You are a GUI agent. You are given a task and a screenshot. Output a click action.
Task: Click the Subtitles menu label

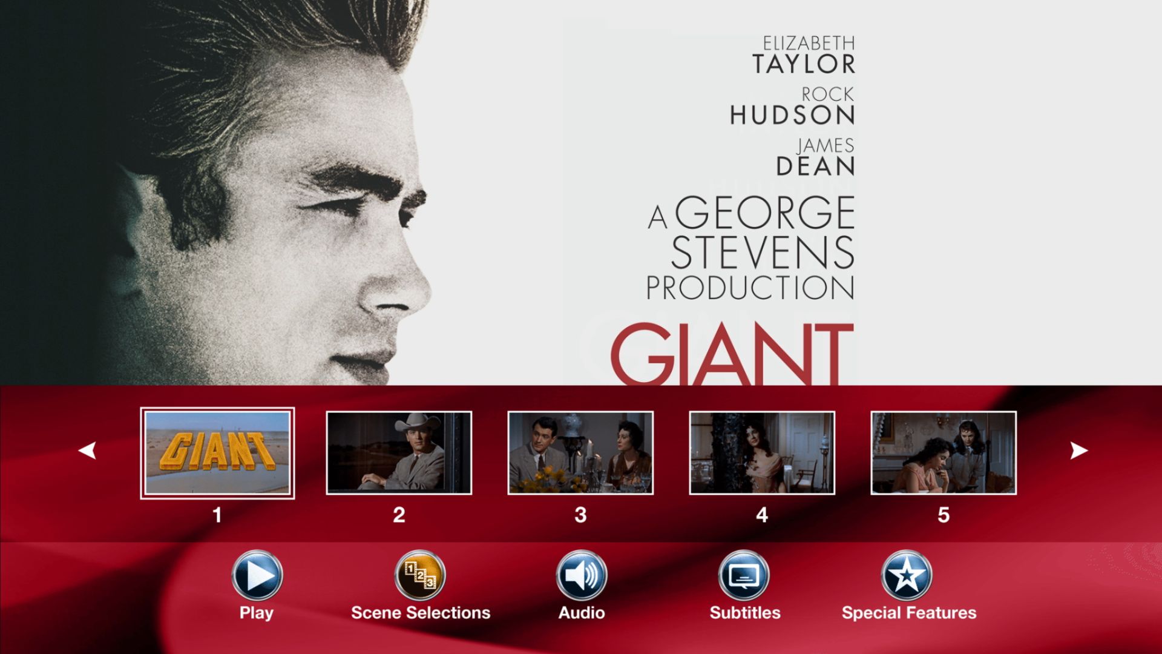tap(745, 613)
